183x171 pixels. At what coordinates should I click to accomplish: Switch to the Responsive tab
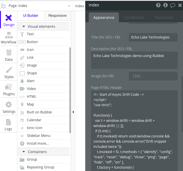click(x=57, y=16)
